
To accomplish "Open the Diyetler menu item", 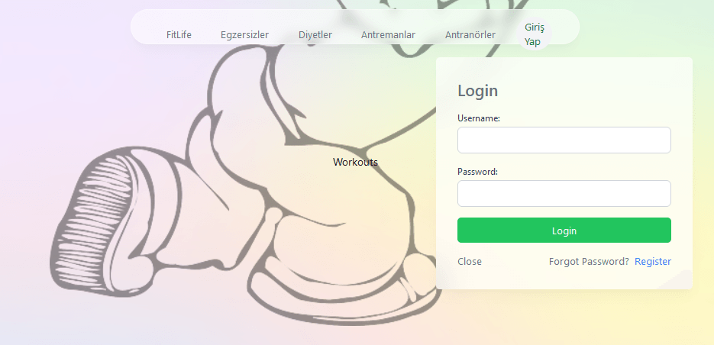I will (315, 35).
